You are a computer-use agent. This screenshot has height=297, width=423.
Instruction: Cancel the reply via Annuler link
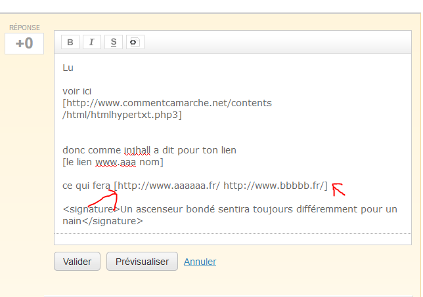[x=200, y=262]
